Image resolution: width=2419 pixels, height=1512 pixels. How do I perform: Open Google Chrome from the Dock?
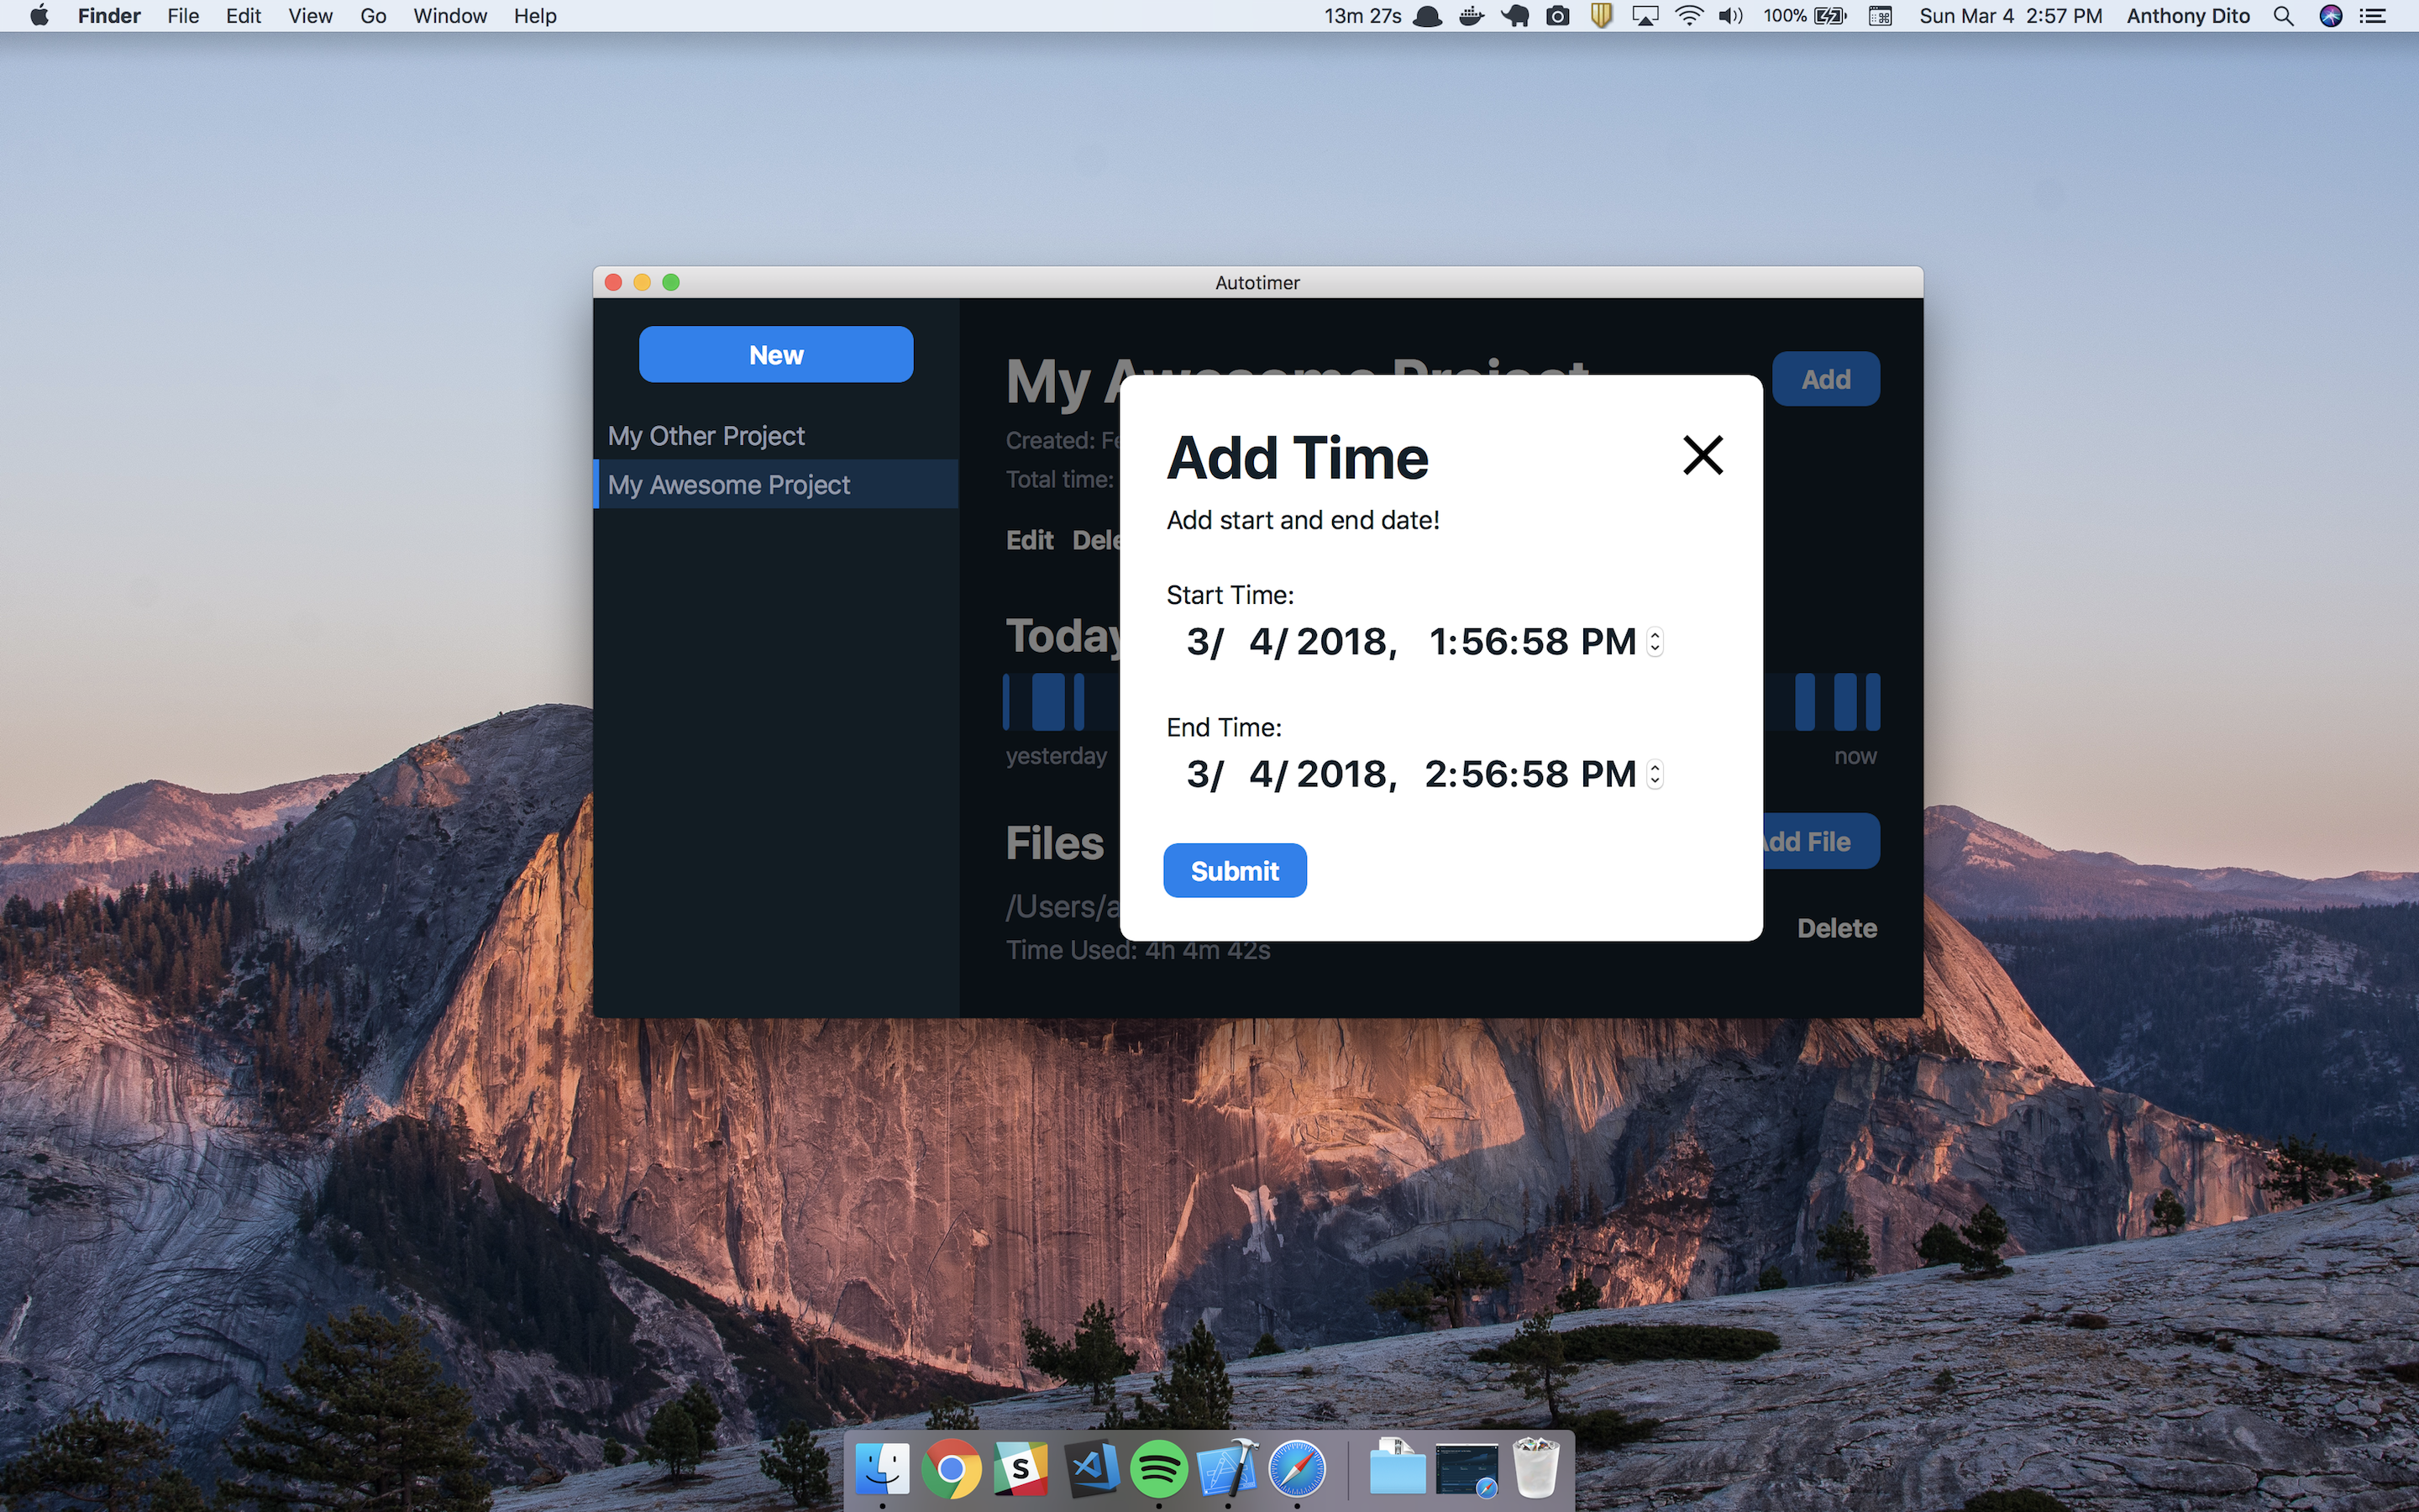(x=951, y=1469)
